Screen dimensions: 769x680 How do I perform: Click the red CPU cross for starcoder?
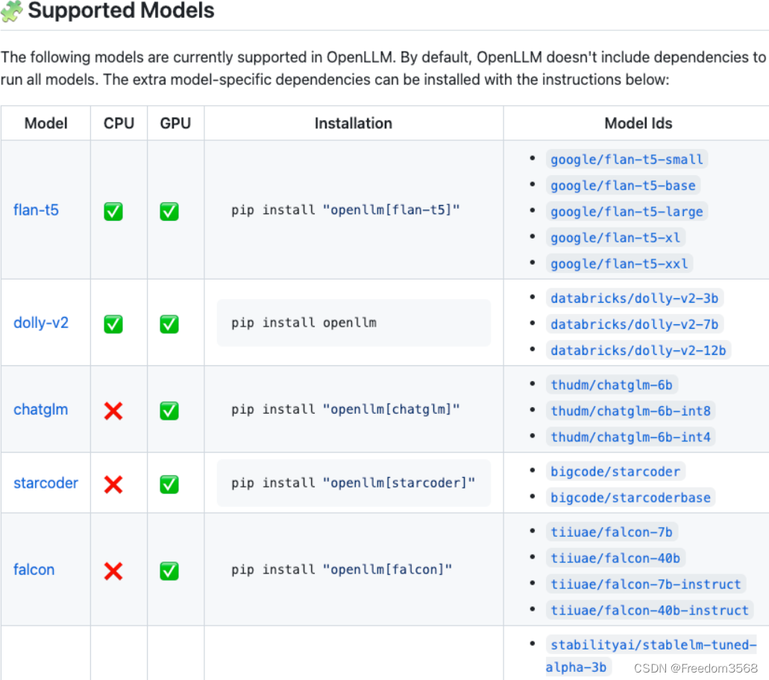click(x=113, y=484)
